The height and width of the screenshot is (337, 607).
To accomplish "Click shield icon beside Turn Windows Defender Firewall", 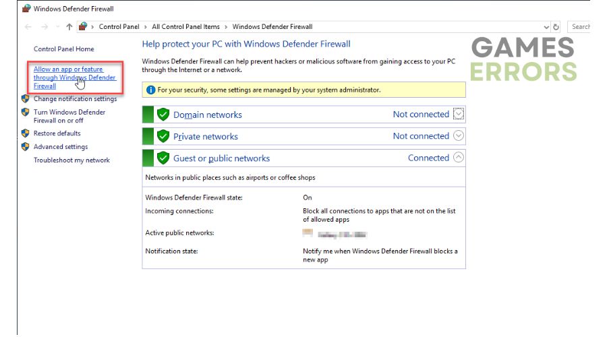I will 26,112.
